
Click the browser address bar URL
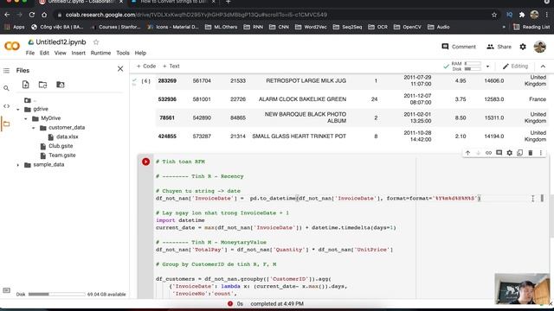click(196, 15)
